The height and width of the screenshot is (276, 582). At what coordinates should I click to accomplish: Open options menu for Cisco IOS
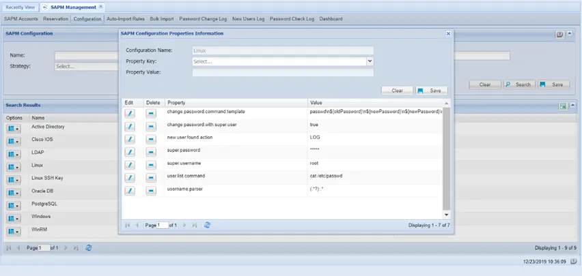14,142
